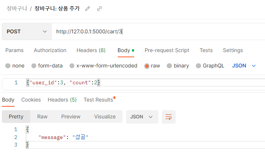Switch to the Authorization tab
265x157 pixels.
pos(50,50)
